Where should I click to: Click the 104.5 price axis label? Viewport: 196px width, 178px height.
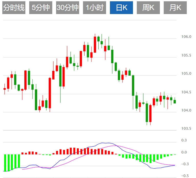coord(186,92)
